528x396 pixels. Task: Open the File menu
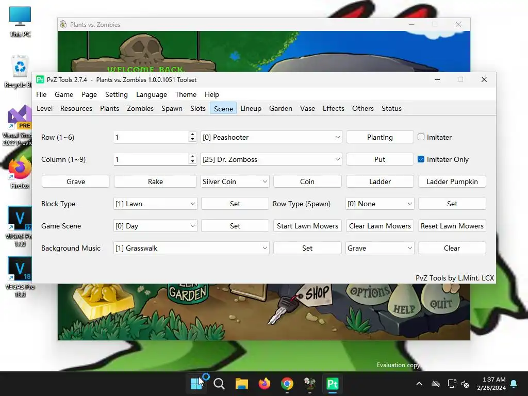[41, 95]
